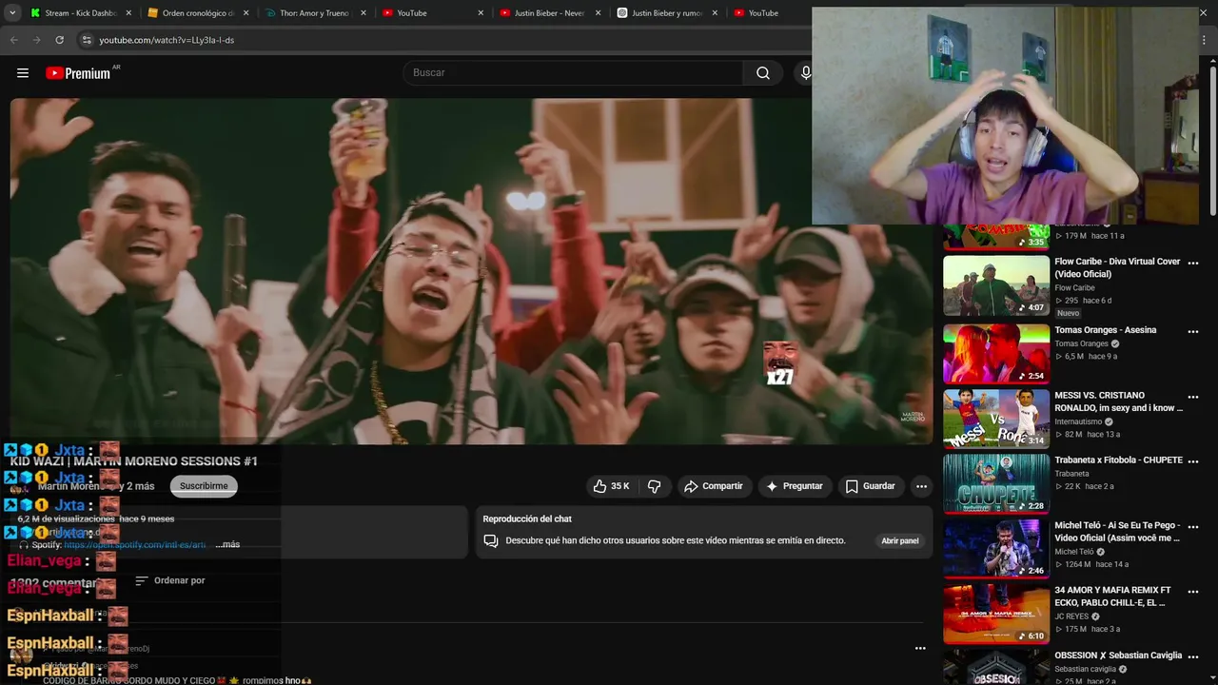Open Flow Caribe Diva Virtual Cover thumbnail
This screenshot has height=685, width=1218.
click(996, 285)
